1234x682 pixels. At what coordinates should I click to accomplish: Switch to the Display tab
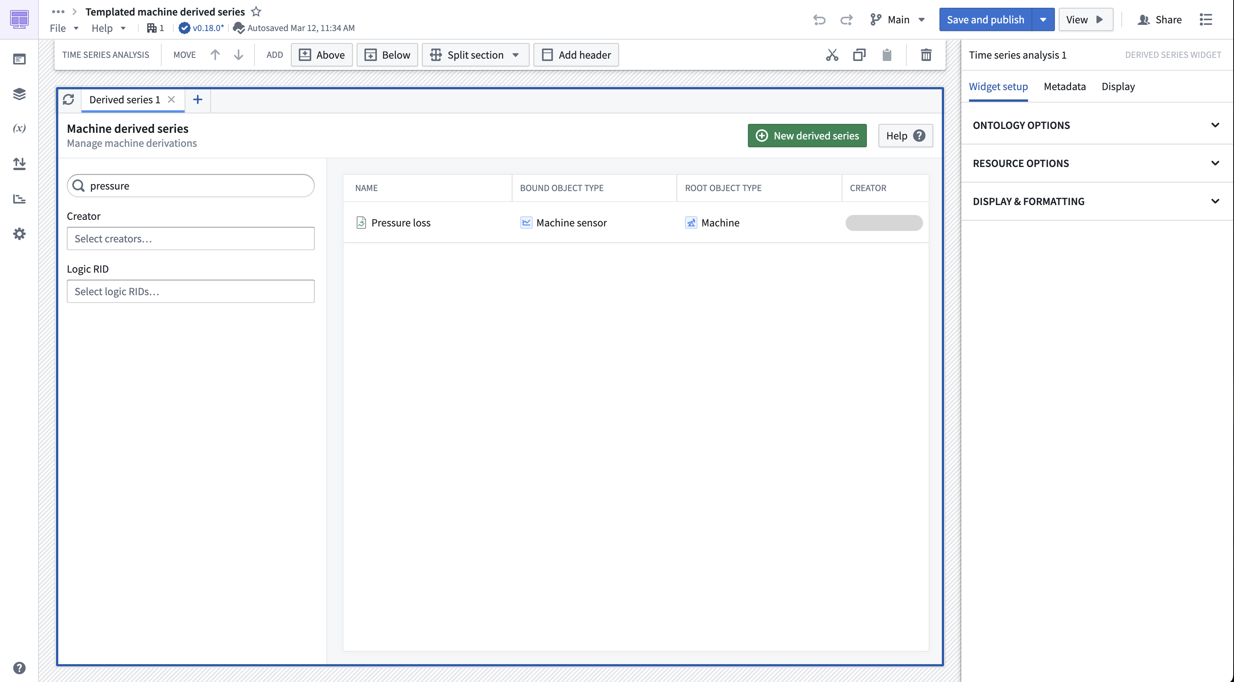pyautogui.click(x=1117, y=86)
